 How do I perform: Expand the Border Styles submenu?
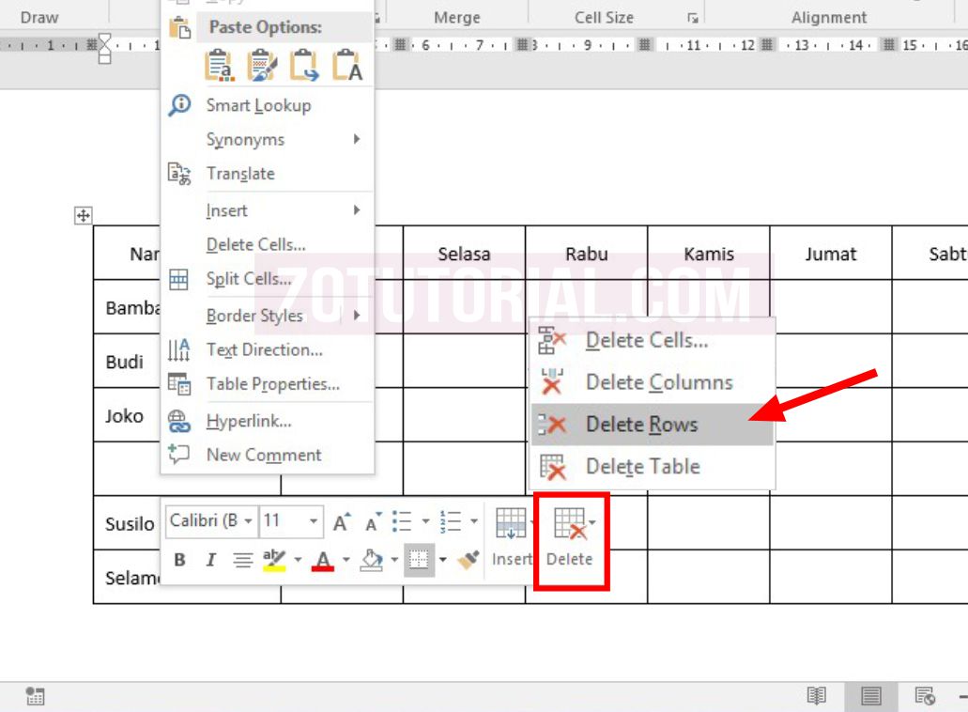point(254,316)
